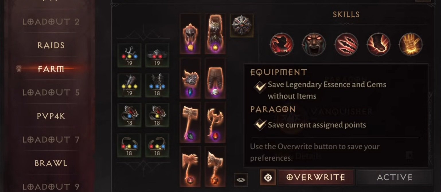The height and width of the screenshot is (192, 441).
Task: Select the pants equipment slot
Action: point(215,79)
